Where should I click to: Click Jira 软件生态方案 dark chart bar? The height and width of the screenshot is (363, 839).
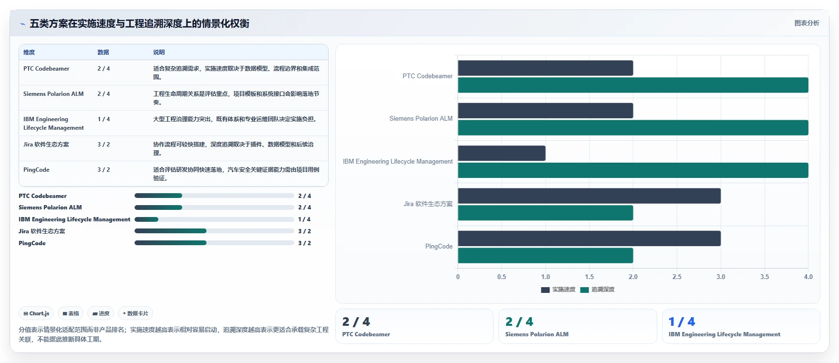(589, 196)
